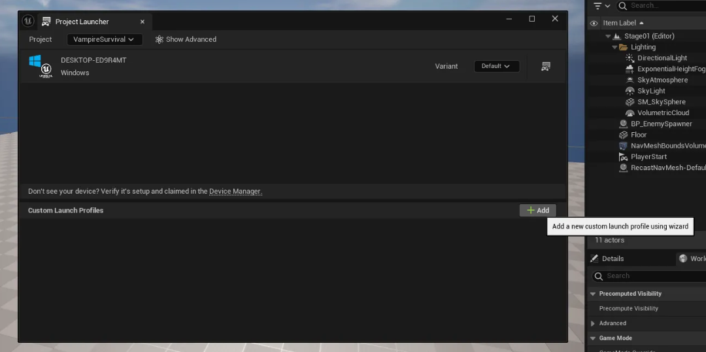The width and height of the screenshot is (706, 352).
Task: Switch to the World Settings tab
Action: pyautogui.click(x=692, y=258)
